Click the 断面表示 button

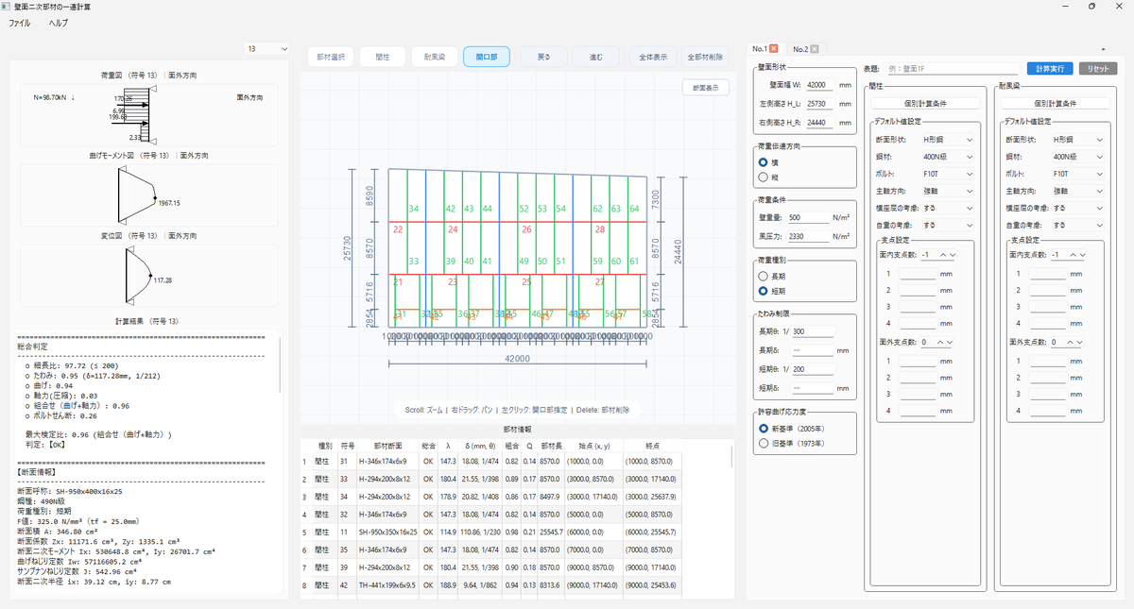[x=705, y=88]
